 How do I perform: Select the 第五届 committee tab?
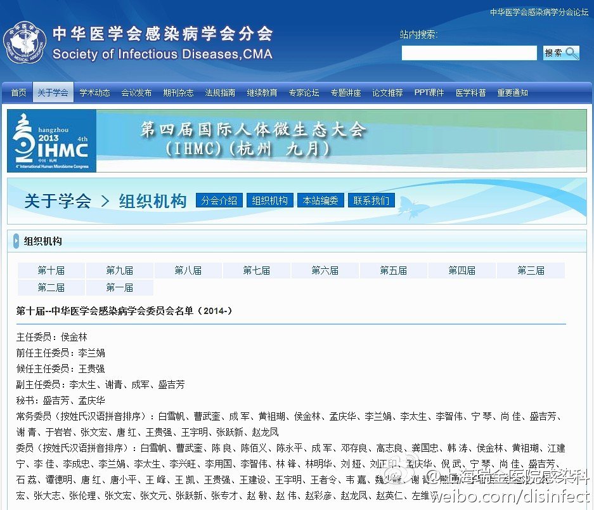tap(394, 271)
